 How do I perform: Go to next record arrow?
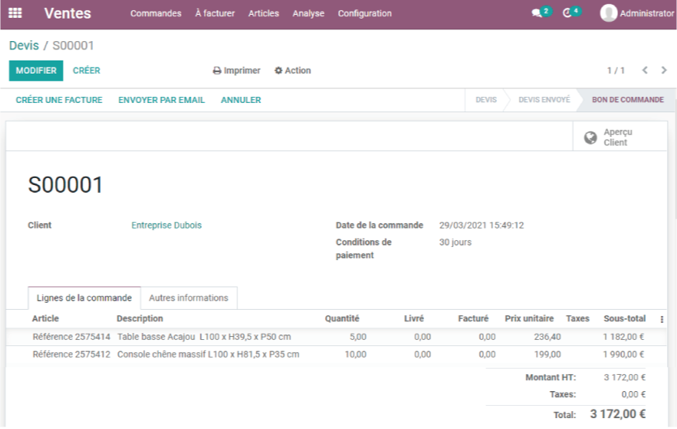[664, 70]
